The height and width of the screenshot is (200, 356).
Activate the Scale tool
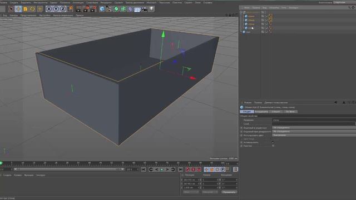(25, 9)
